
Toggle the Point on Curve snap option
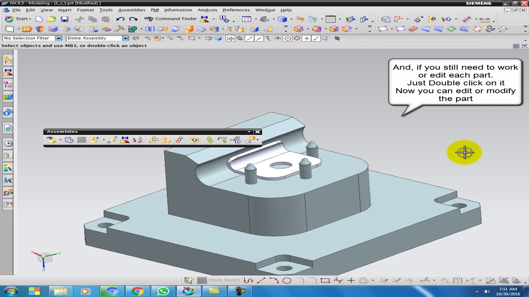click(x=316, y=38)
